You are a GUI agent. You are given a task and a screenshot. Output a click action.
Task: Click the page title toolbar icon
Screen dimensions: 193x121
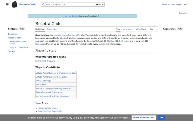tap(156, 24)
